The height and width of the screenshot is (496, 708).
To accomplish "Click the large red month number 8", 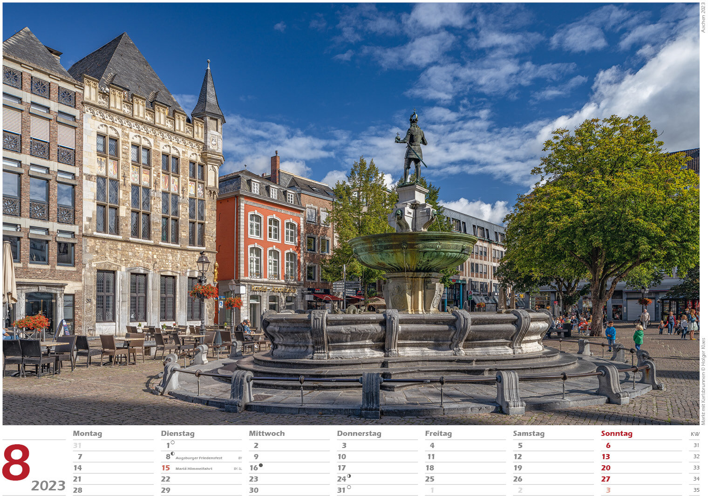I will click(x=16, y=463).
